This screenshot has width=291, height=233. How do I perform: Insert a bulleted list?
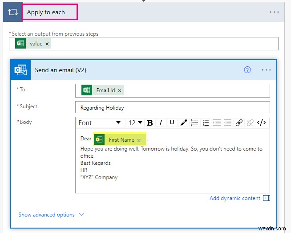point(194,123)
